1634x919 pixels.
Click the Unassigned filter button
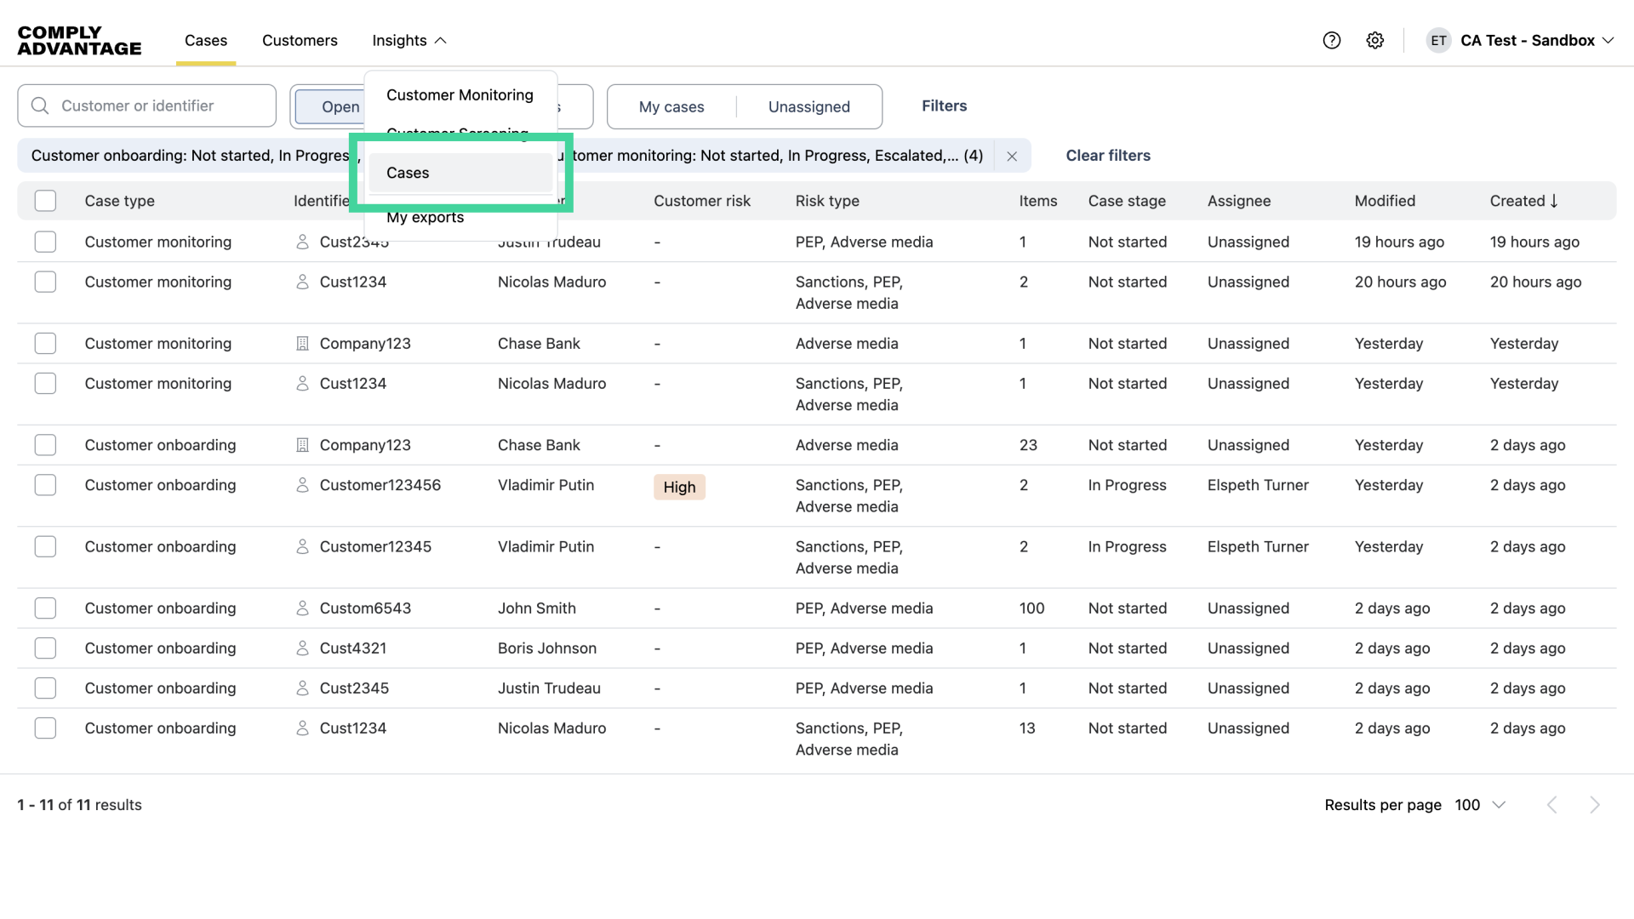(x=808, y=106)
